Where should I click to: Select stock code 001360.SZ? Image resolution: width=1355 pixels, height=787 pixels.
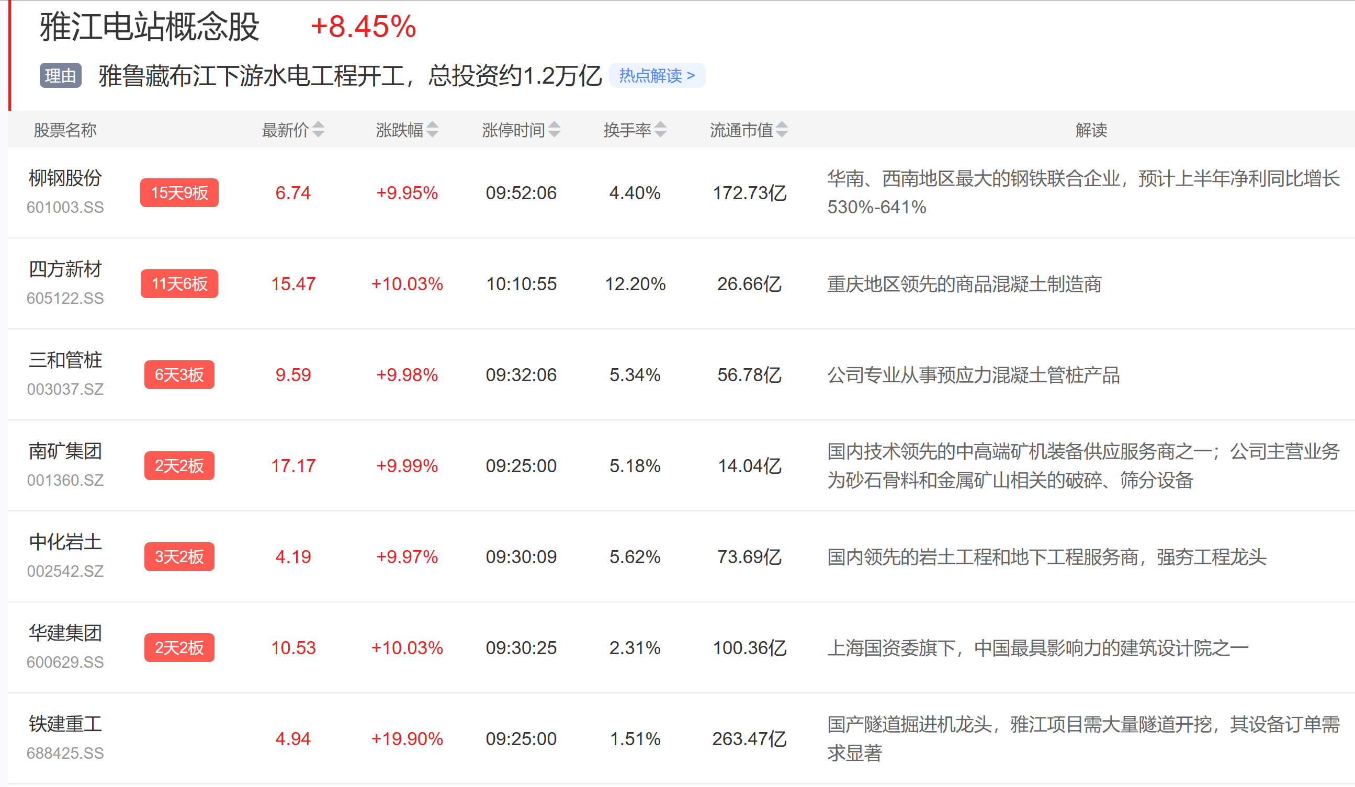[x=65, y=480]
